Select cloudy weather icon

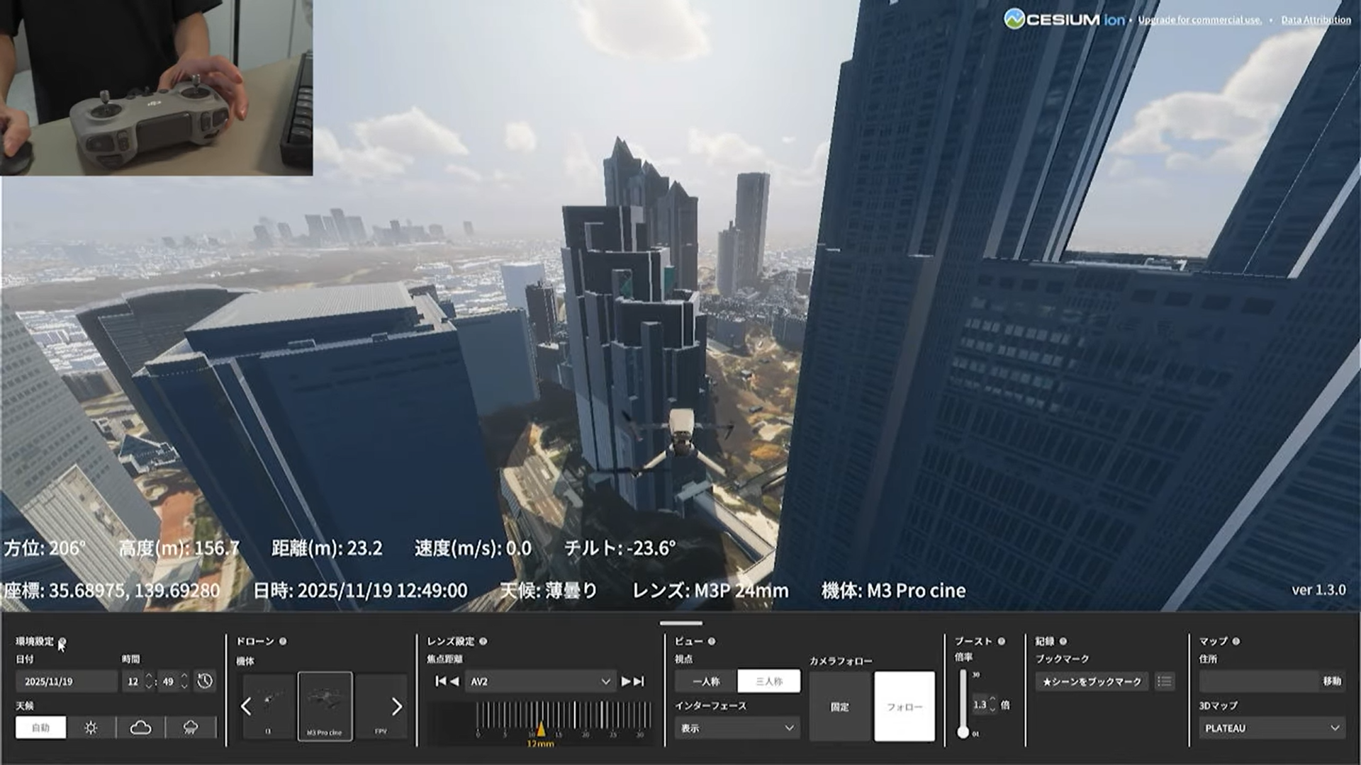click(x=140, y=727)
